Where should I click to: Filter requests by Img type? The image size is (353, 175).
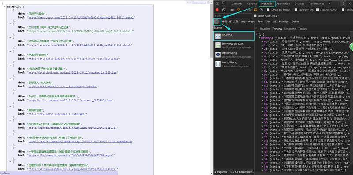(x=243, y=22)
